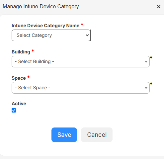Click red asterisk next to Building label
This screenshot has height=159, width=164.
(33, 51)
